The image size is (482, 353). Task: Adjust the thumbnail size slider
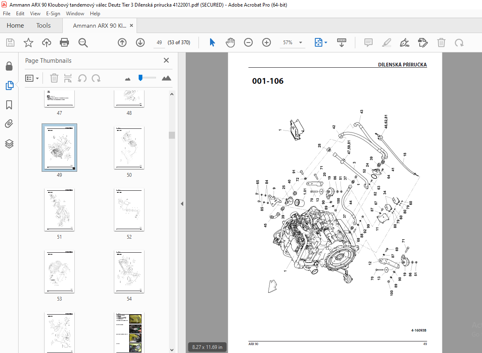pyautogui.click(x=140, y=78)
